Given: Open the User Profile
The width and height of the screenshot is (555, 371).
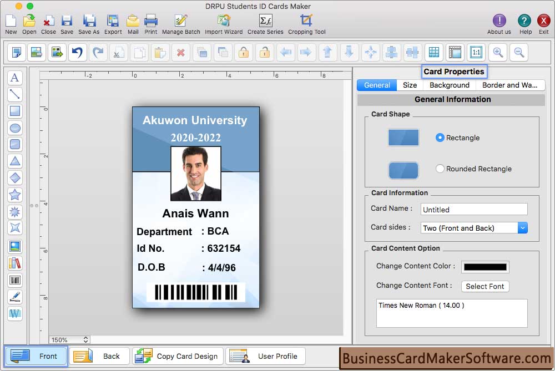Looking at the screenshot, I should (x=265, y=356).
